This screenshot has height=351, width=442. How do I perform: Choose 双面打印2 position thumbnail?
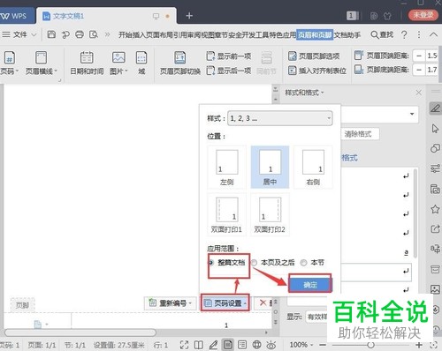(x=270, y=215)
